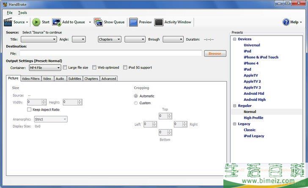The width and height of the screenshot is (308, 188).
Task: Open the end chapter dropdown after 'through'
Action: click(173, 39)
